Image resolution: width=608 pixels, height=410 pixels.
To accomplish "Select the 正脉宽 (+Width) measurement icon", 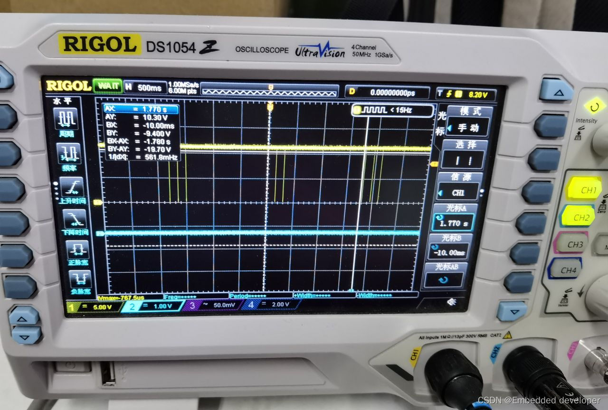I will pyautogui.click(x=77, y=252).
